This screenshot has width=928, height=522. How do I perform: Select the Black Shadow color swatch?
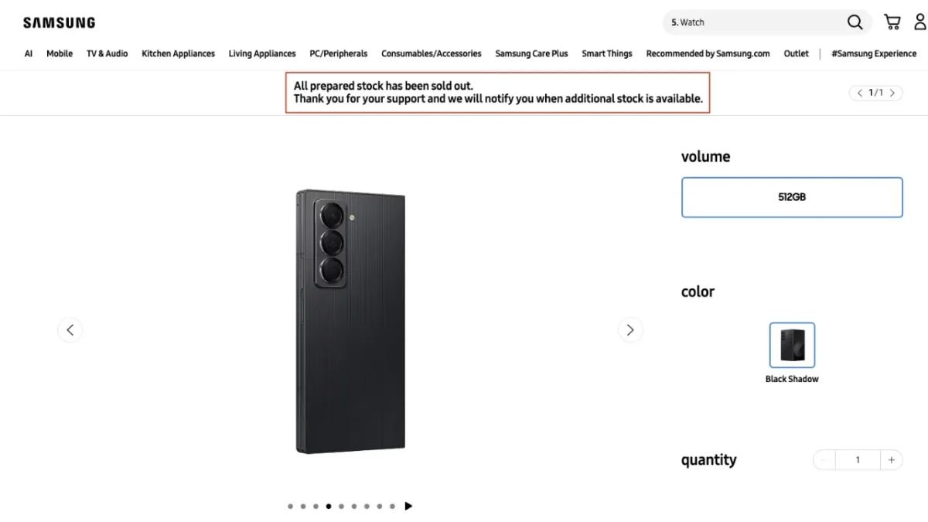[x=792, y=345]
